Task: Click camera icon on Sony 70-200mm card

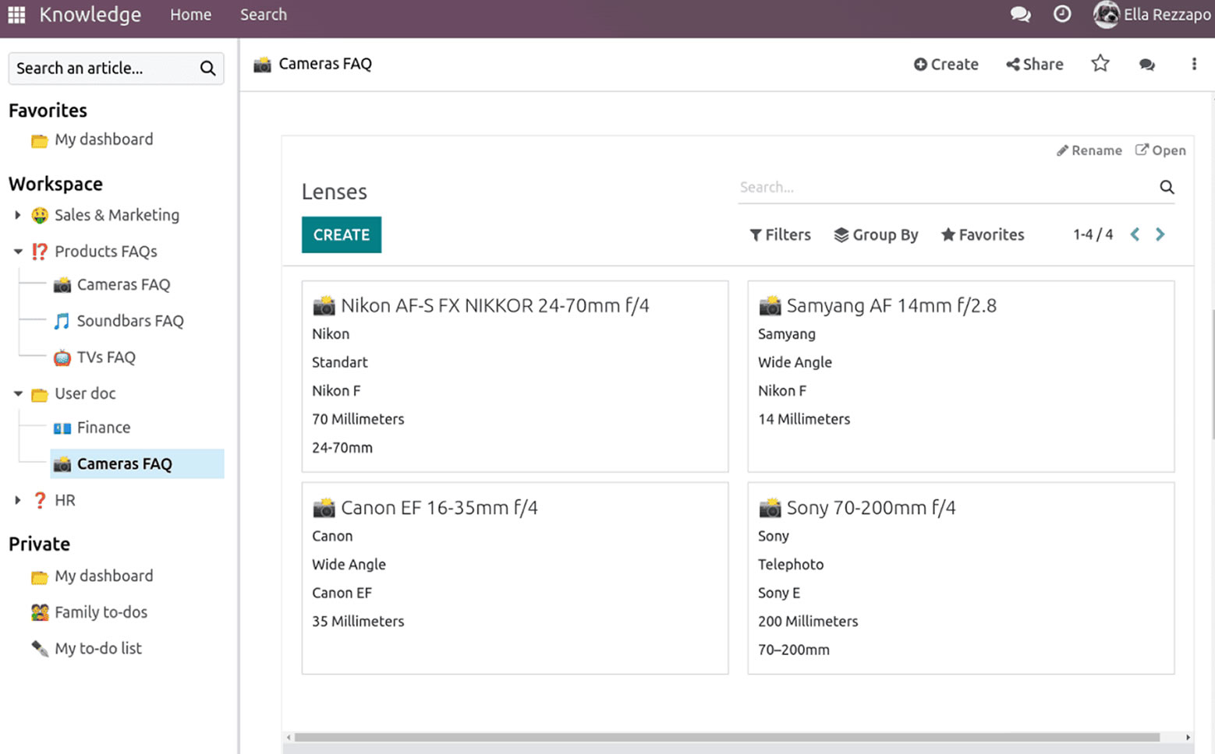Action: [x=770, y=508]
